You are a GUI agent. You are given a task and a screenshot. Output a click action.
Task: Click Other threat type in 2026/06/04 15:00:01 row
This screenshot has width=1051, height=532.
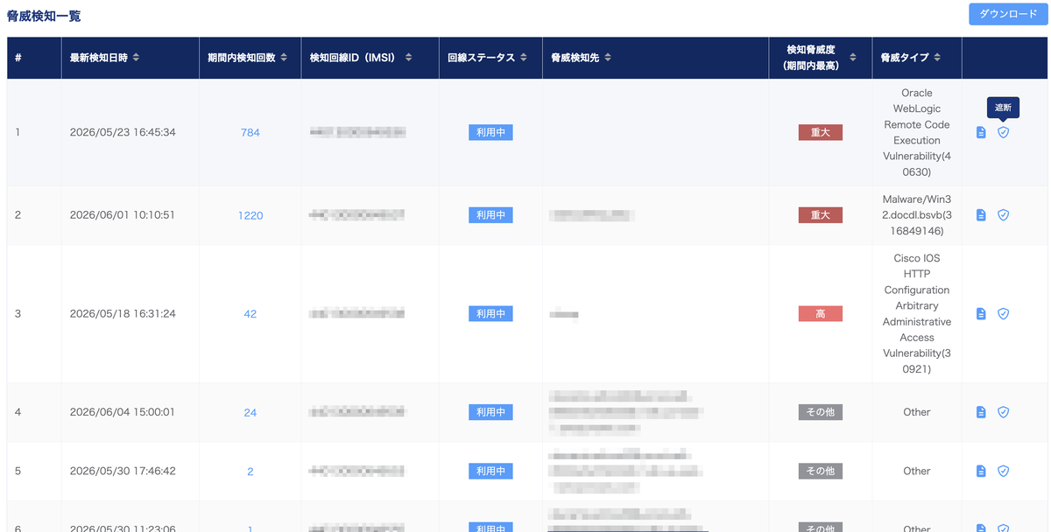coord(917,412)
